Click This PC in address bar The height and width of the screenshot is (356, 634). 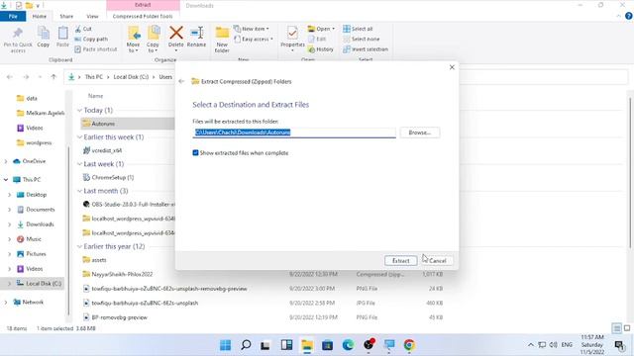pyautogui.click(x=94, y=77)
